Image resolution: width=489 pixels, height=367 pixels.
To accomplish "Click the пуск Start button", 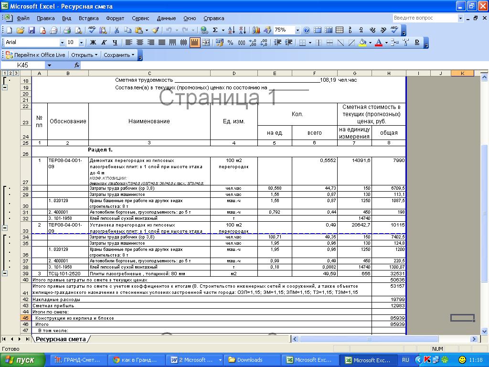I will pyautogui.click(x=21, y=360).
